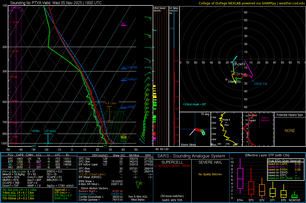The height and width of the screenshot is (203, 306).
Task: Click the 'Bunkers Left =' storm motion row
Action: click(x=101, y=194)
